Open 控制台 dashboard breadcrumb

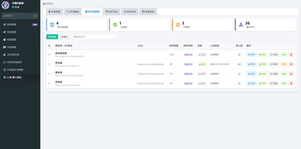(x=48, y=4)
